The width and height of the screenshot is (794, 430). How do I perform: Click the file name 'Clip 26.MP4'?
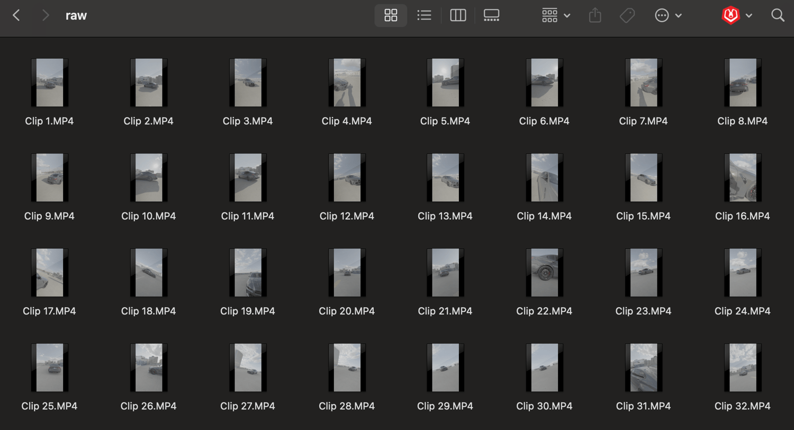pyautogui.click(x=149, y=407)
